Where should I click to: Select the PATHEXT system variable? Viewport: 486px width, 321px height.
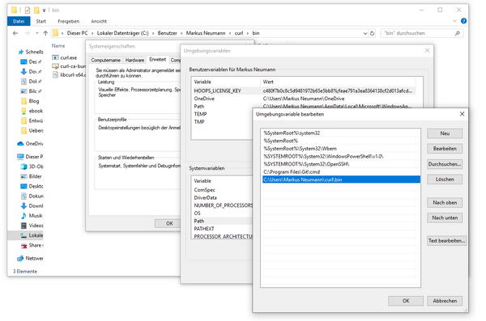coord(204,229)
